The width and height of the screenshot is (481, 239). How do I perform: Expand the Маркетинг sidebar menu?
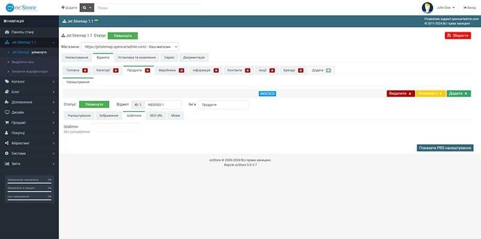(29, 143)
